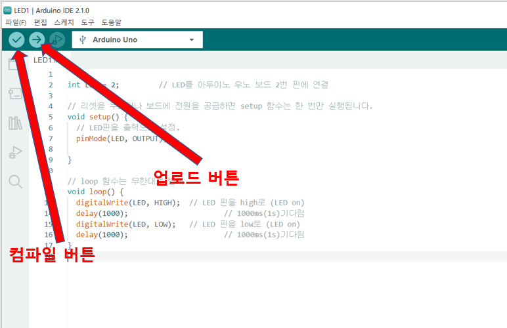Open the 편집 menu
The width and height of the screenshot is (507, 328).
click(x=40, y=22)
